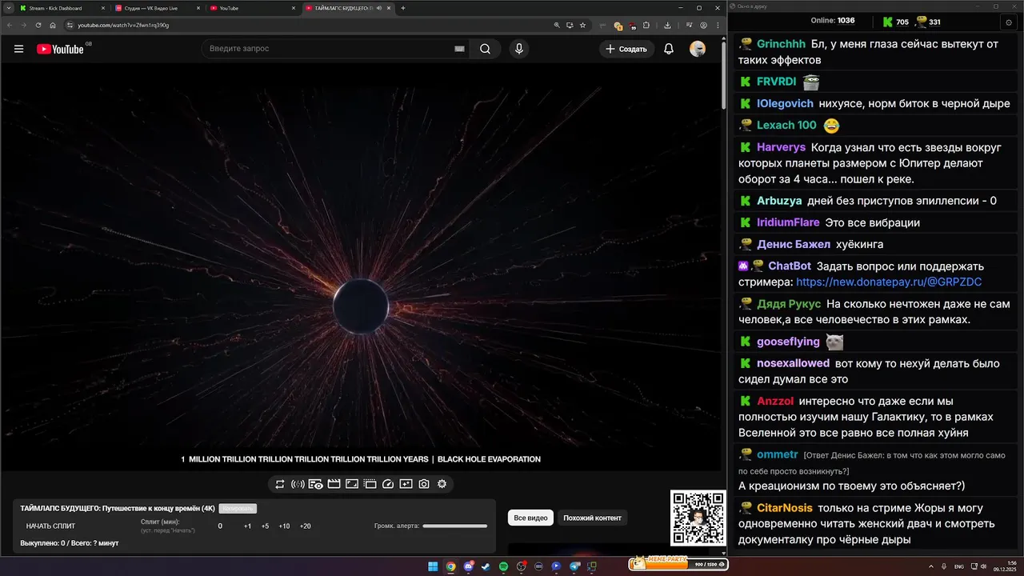This screenshot has height=576, width=1024.
Task: Click the YouTube search magnifier button
Action: (x=485, y=49)
